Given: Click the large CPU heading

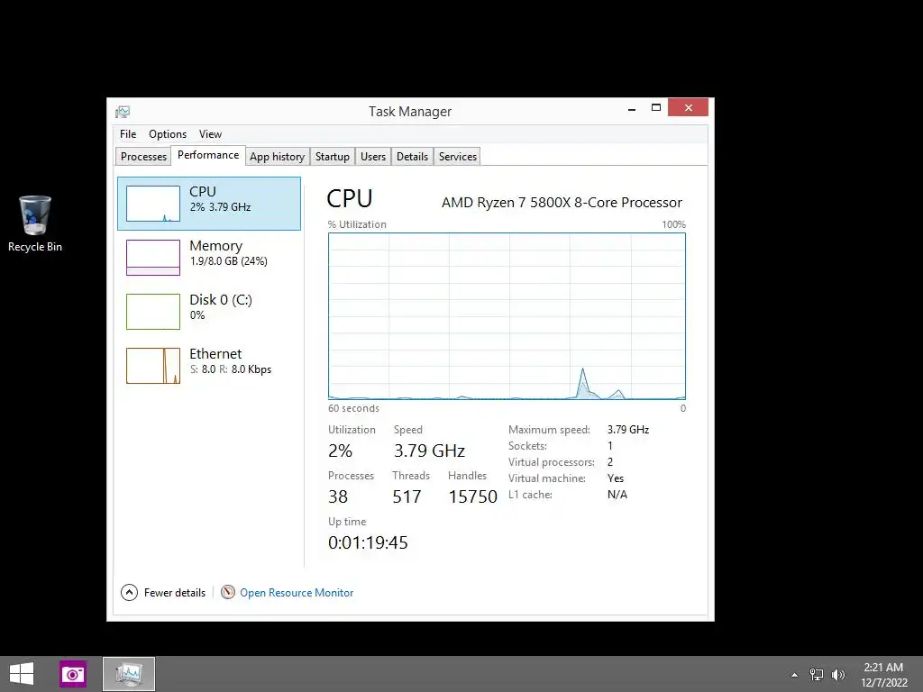Looking at the screenshot, I should [350, 199].
